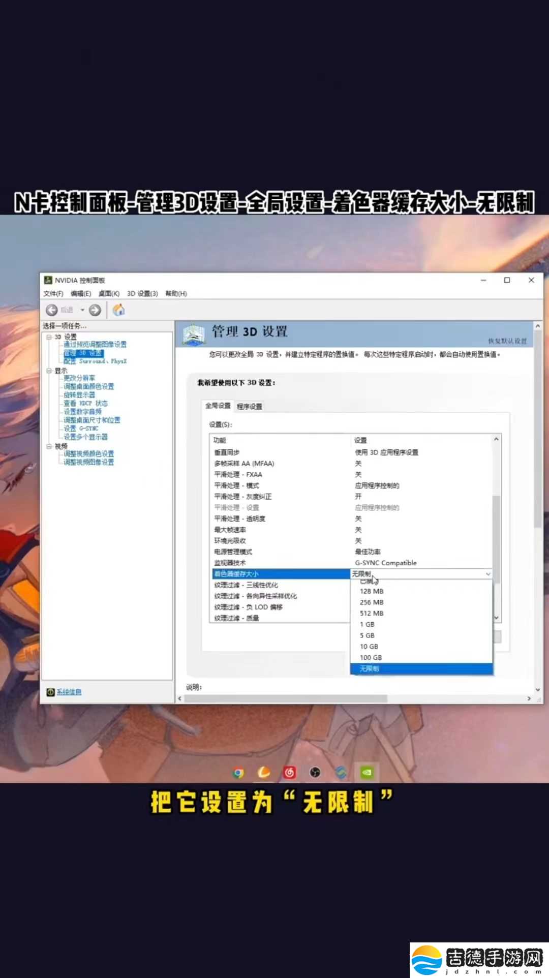Collapse the 3D 设置 tree node
This screenshot has height=978, width=549.
click(49, 337)
